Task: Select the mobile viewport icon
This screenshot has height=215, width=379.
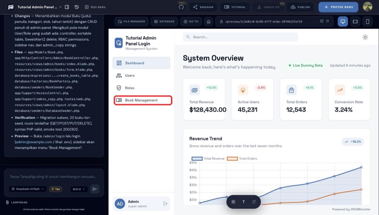Action: 368,21
